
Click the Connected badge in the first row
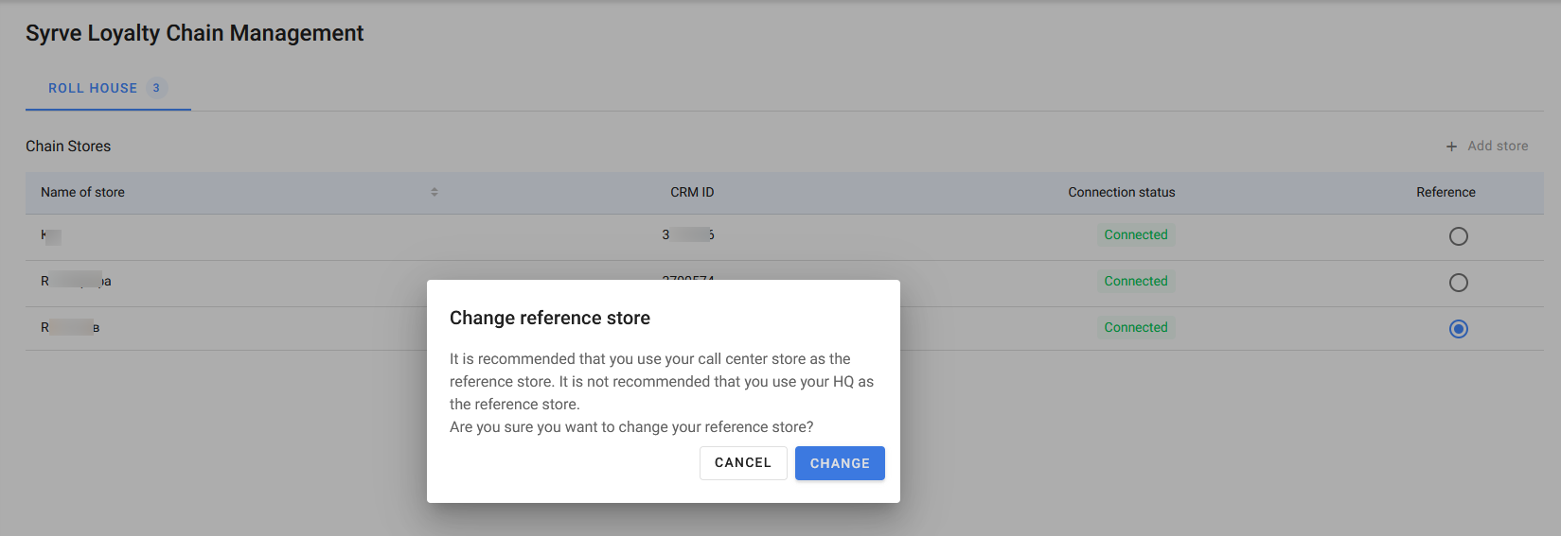click(1135, 234)
